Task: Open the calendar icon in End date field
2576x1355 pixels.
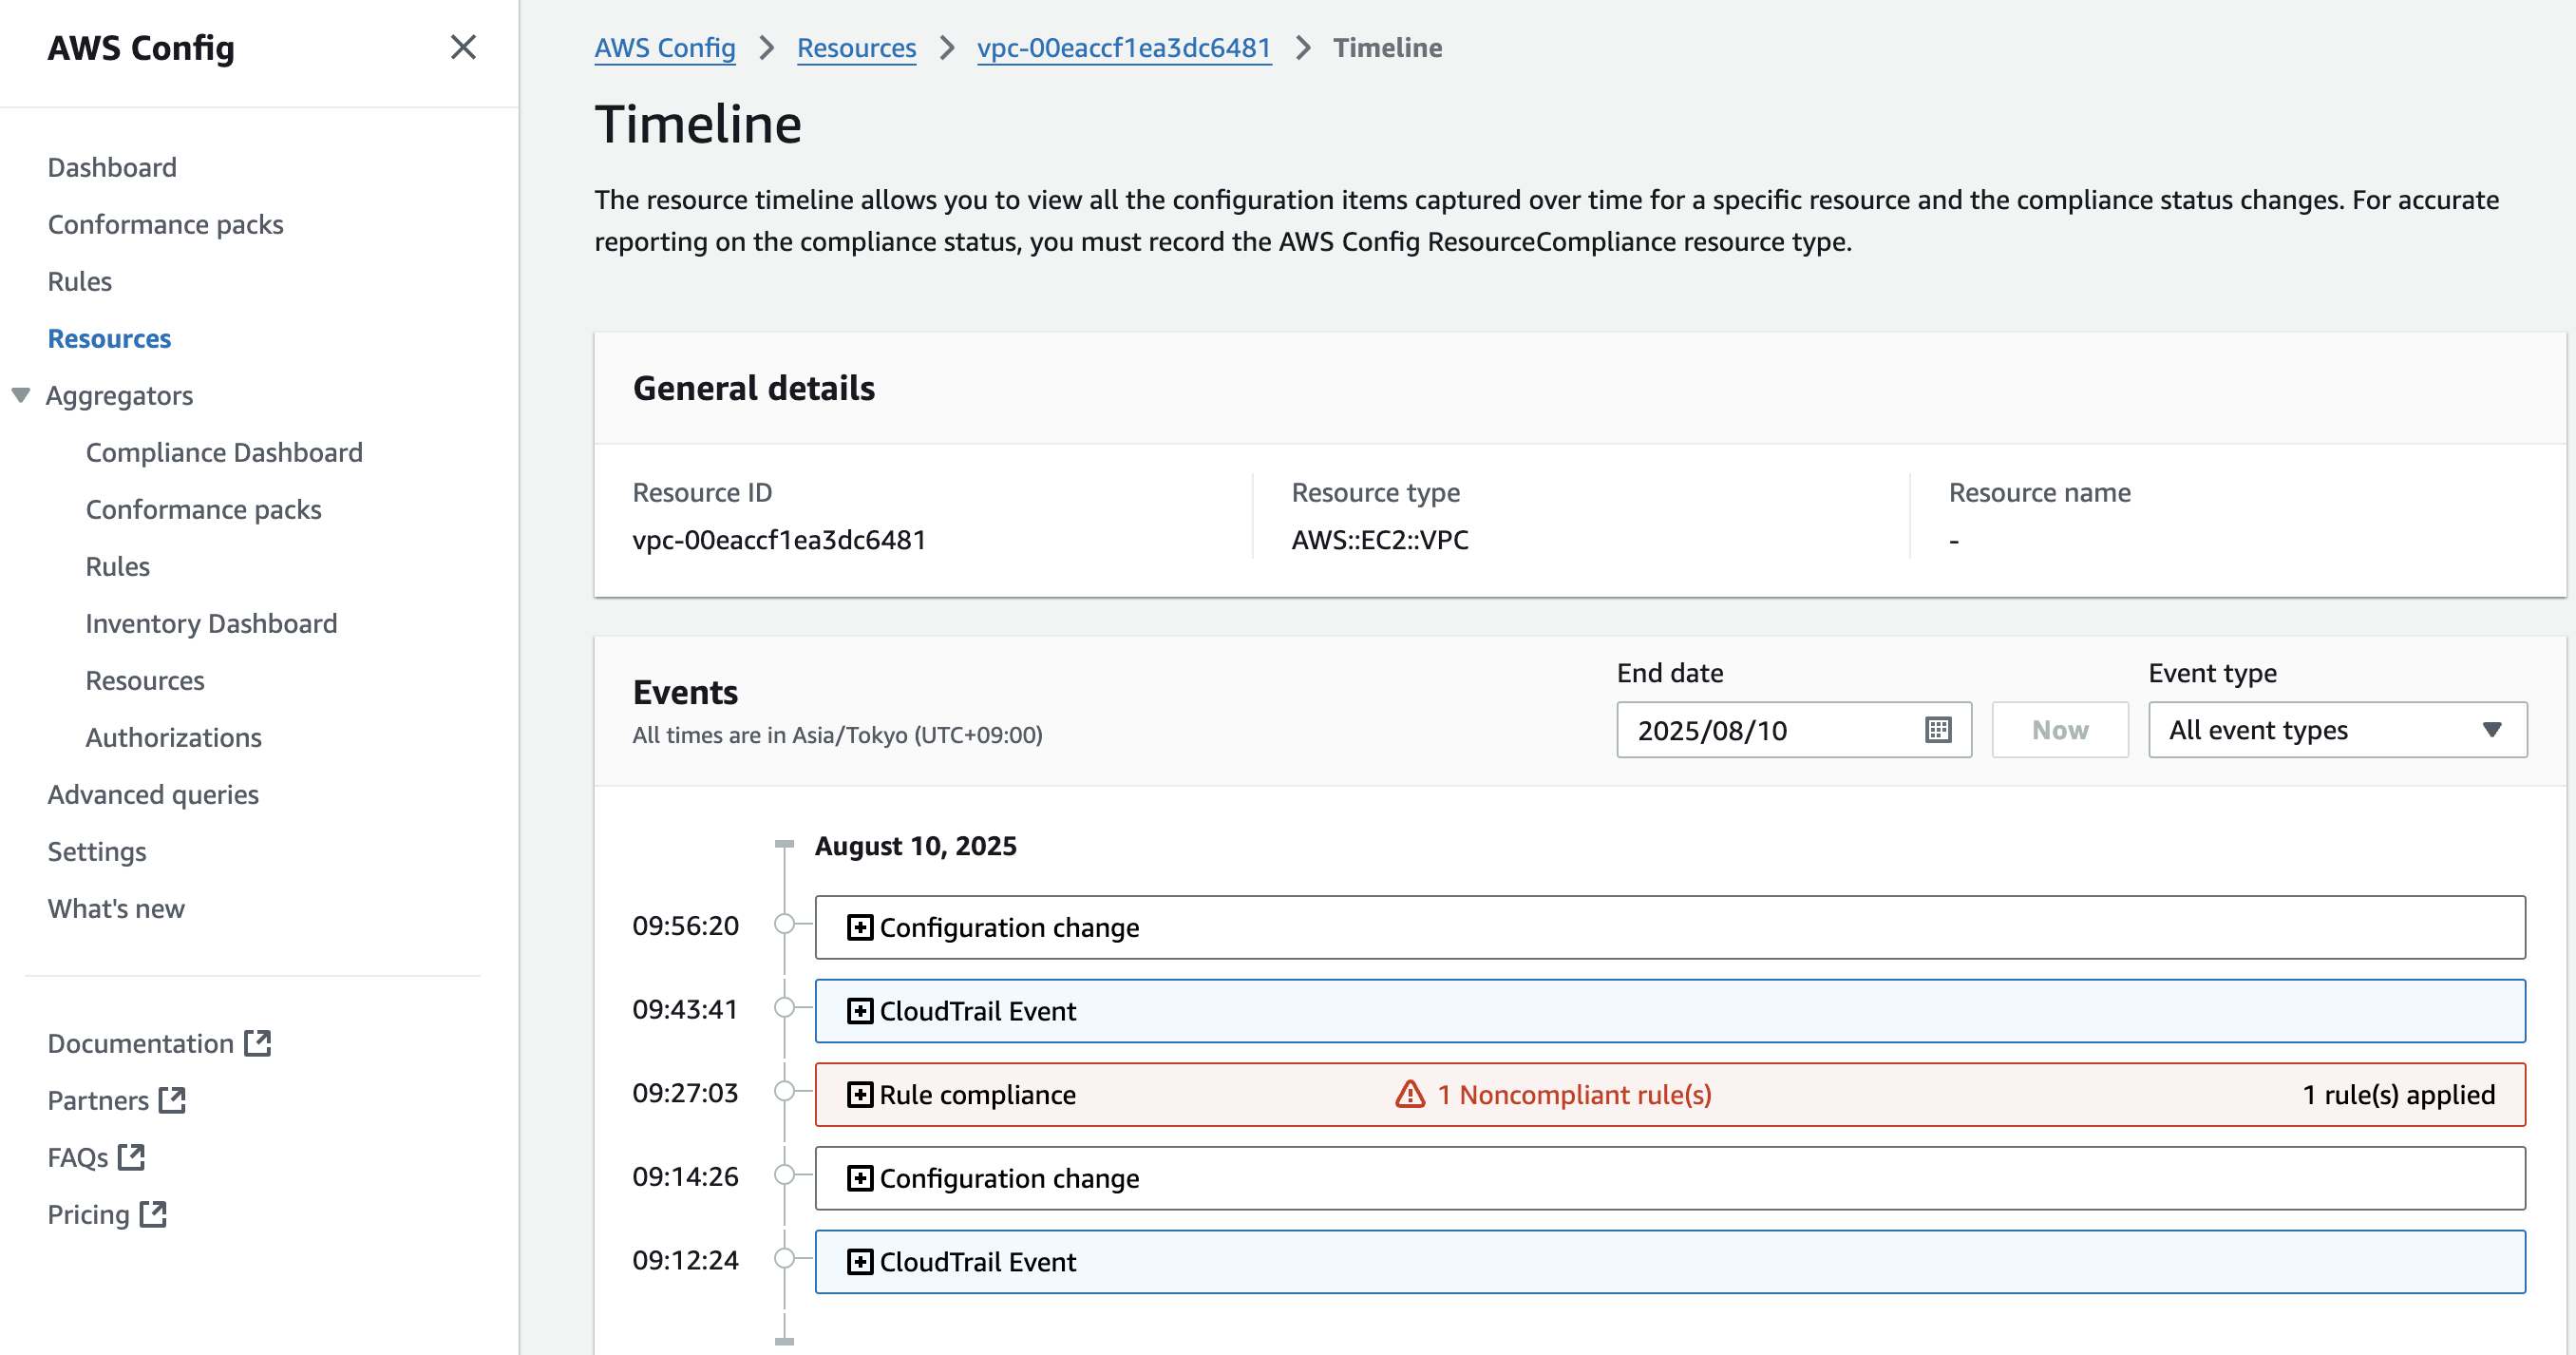Action: pyautogui.click(x=1938, y=730)
